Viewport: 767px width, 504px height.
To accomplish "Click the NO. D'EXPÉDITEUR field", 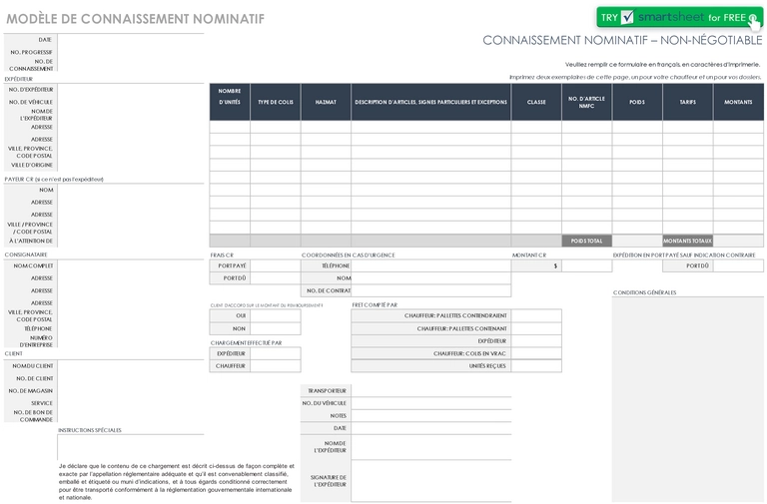I will pos(131,90).
